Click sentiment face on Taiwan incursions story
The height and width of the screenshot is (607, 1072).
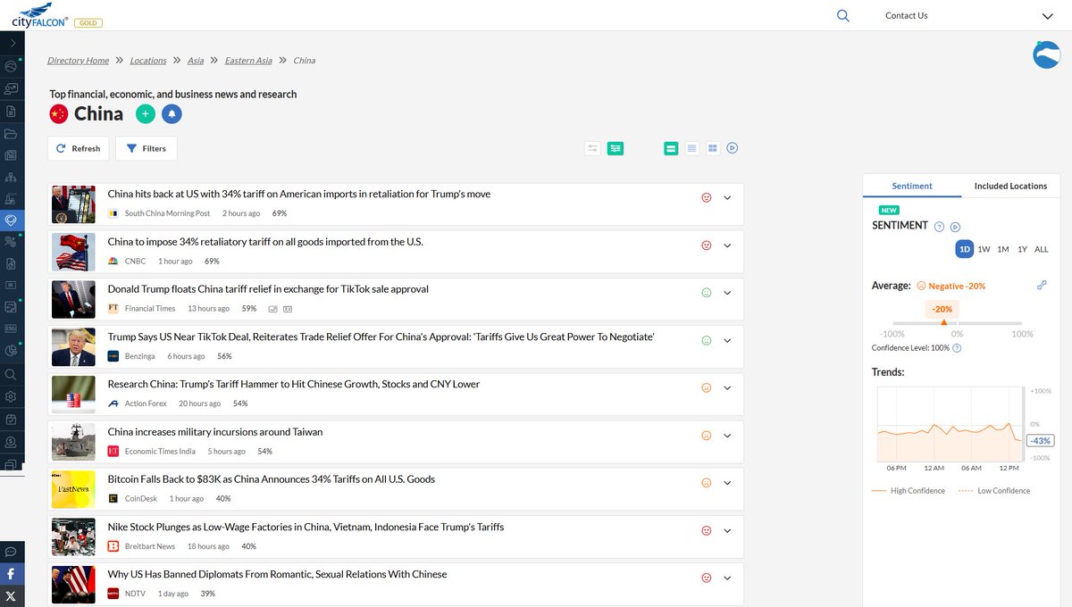click(707, 436)
